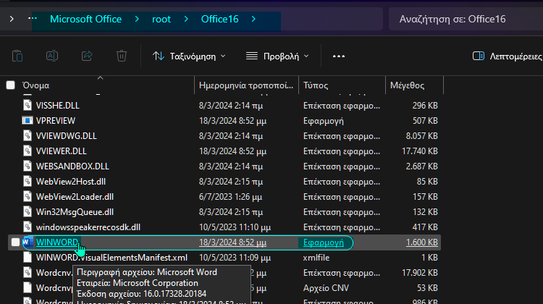Click the VVIEWER.DLL file name
The image size is (543, 304).
click(62, 151)
